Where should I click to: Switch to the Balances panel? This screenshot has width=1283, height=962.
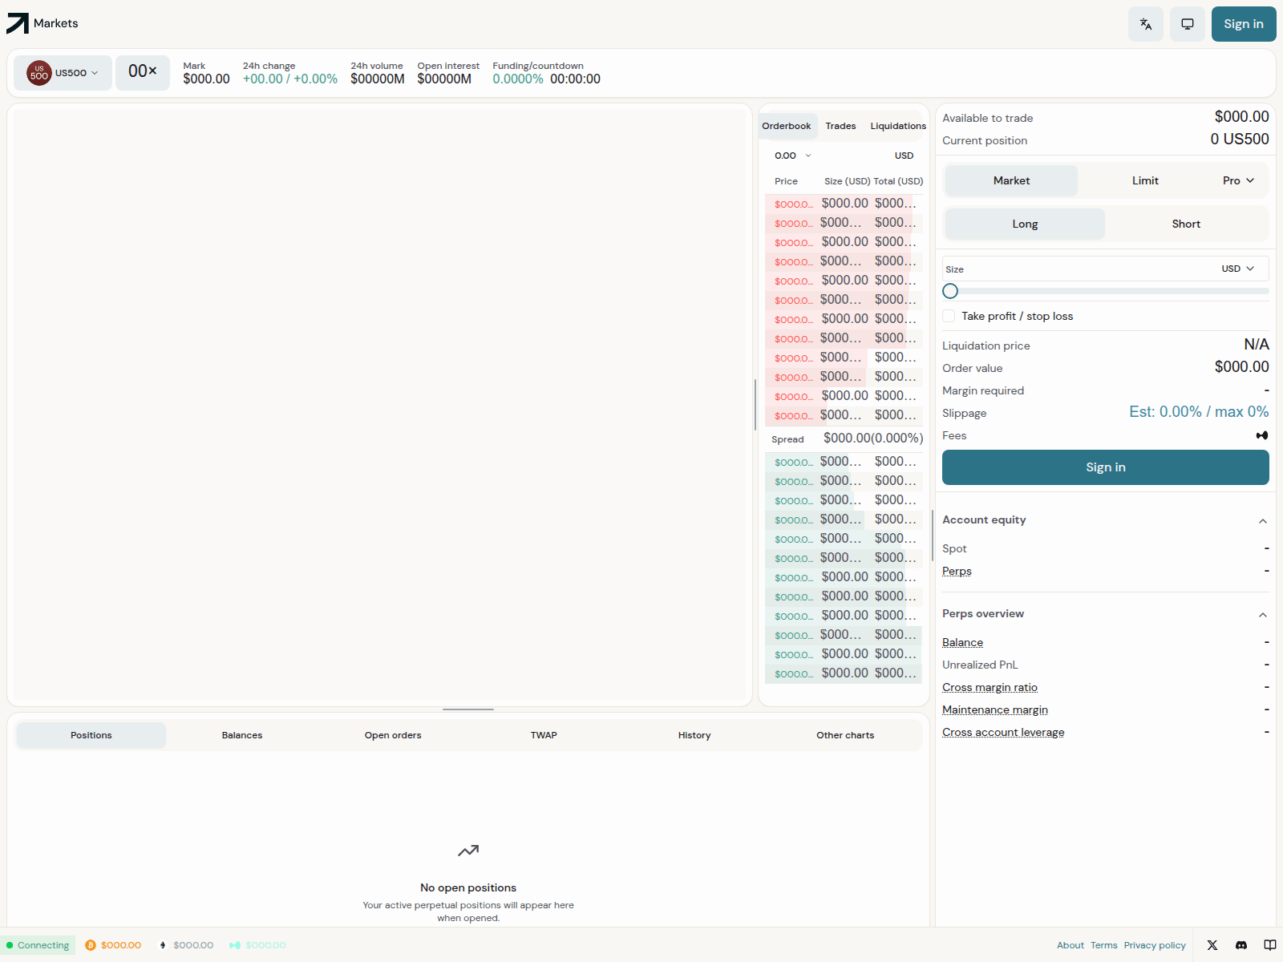tap(241, 734)
